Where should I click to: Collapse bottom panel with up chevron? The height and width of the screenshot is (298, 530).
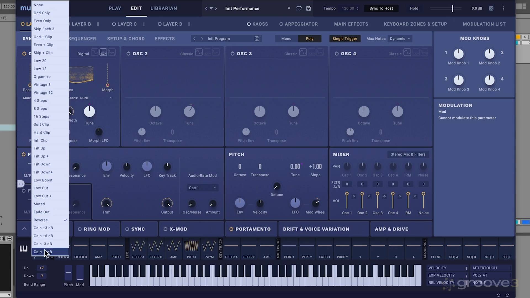coord(24,228)
